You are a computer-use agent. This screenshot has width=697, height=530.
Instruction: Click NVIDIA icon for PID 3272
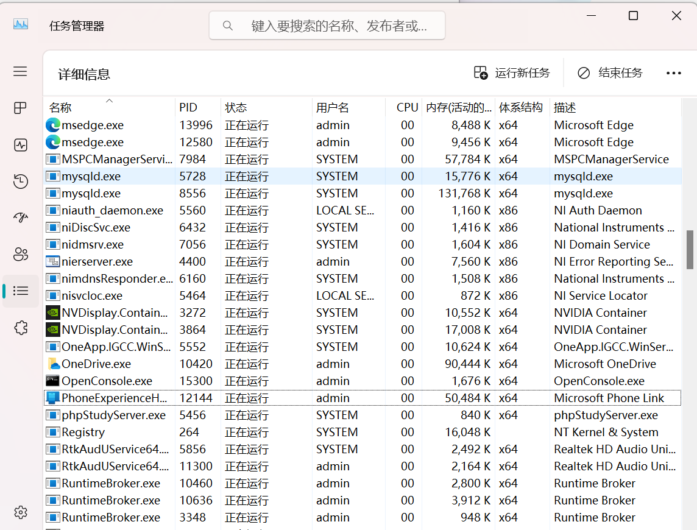pos(53,313)
